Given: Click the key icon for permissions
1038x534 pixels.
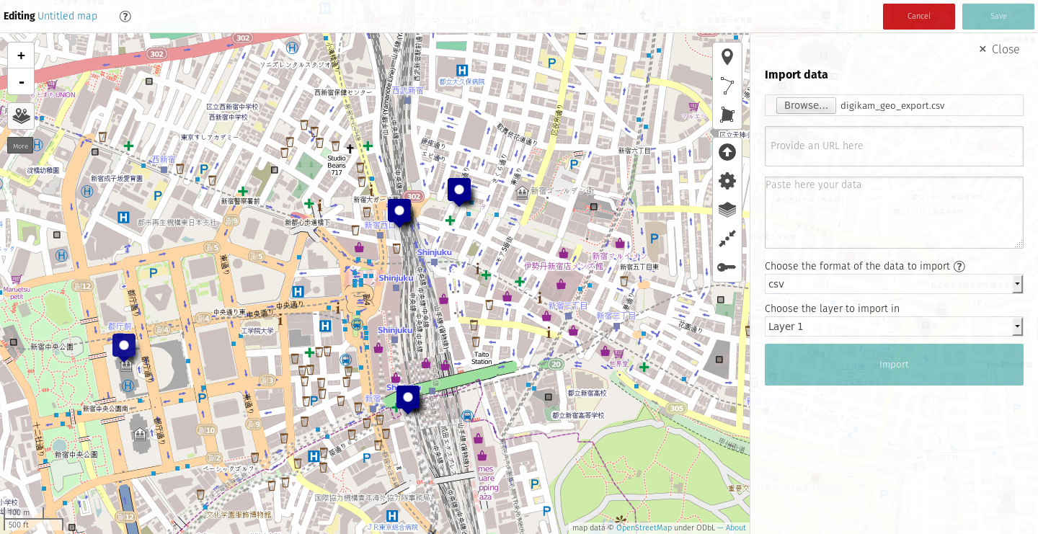Looking at the screenshot, I should [x=727, y=267].
